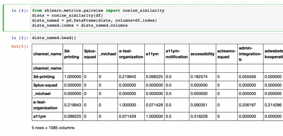Click 0.071429 in the a-teal-organization row
Viewport: 283px width, 136px height.
[154, 105]
